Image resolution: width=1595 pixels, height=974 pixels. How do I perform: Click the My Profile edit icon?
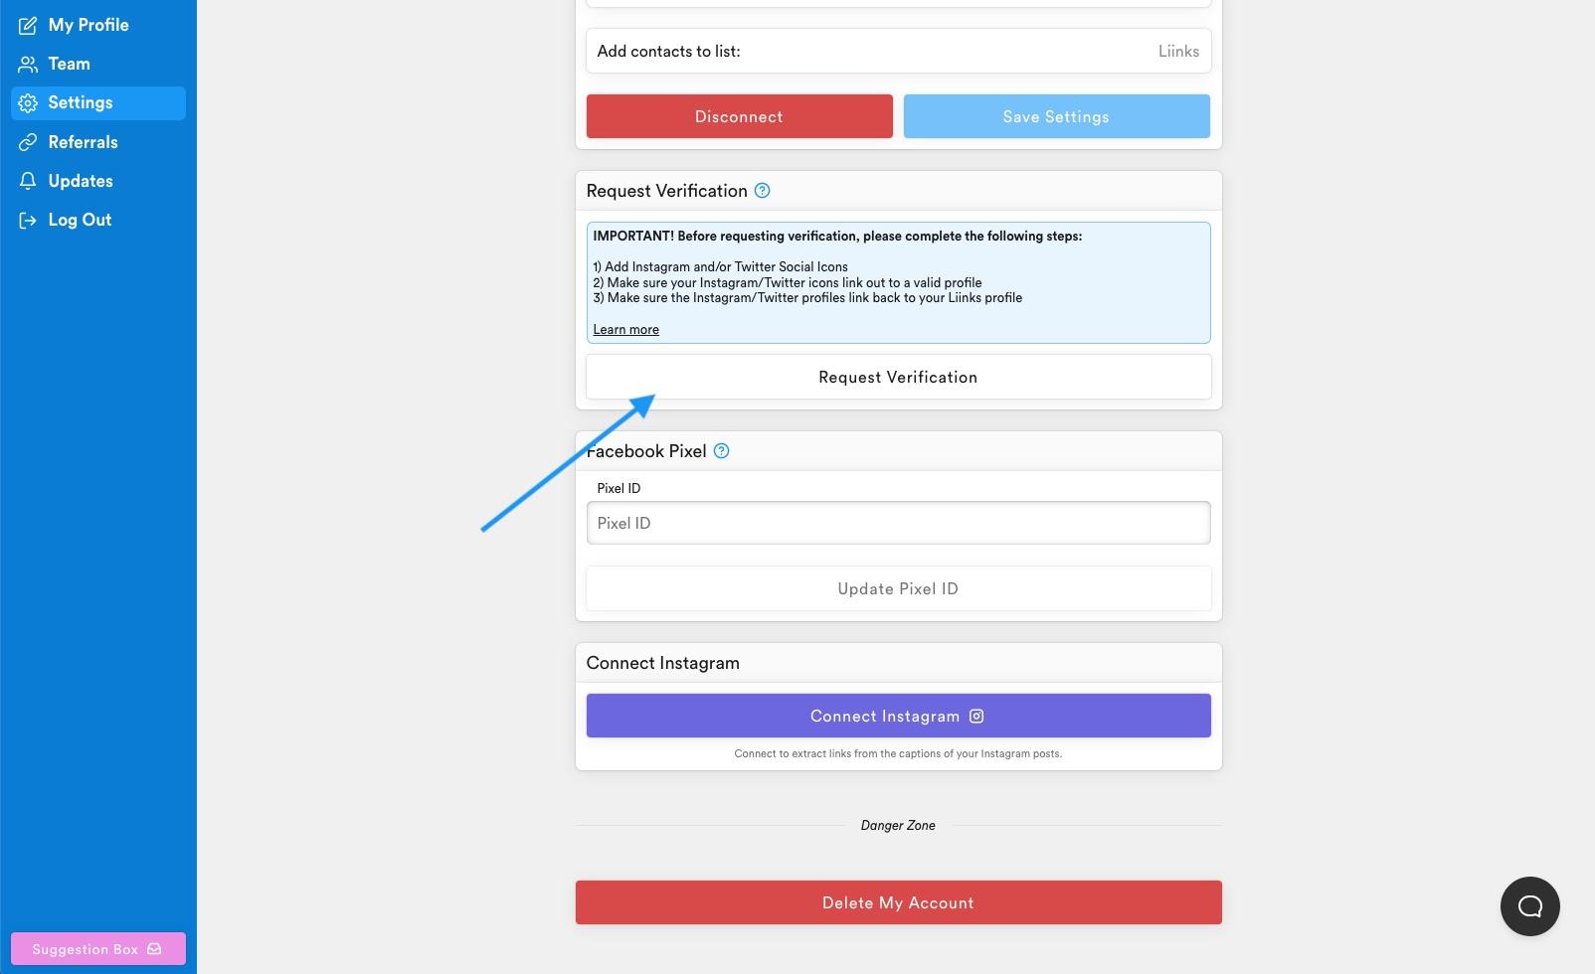pos(28,26)
